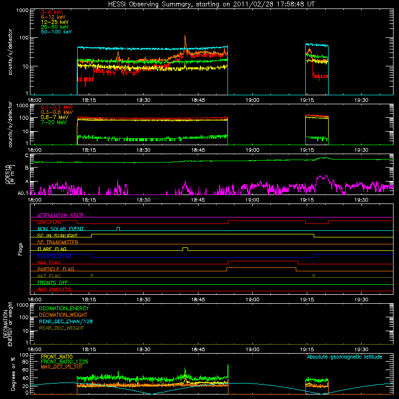
Task: Click the Absolute geomagnetic latitude label
Action: [345, 357]
